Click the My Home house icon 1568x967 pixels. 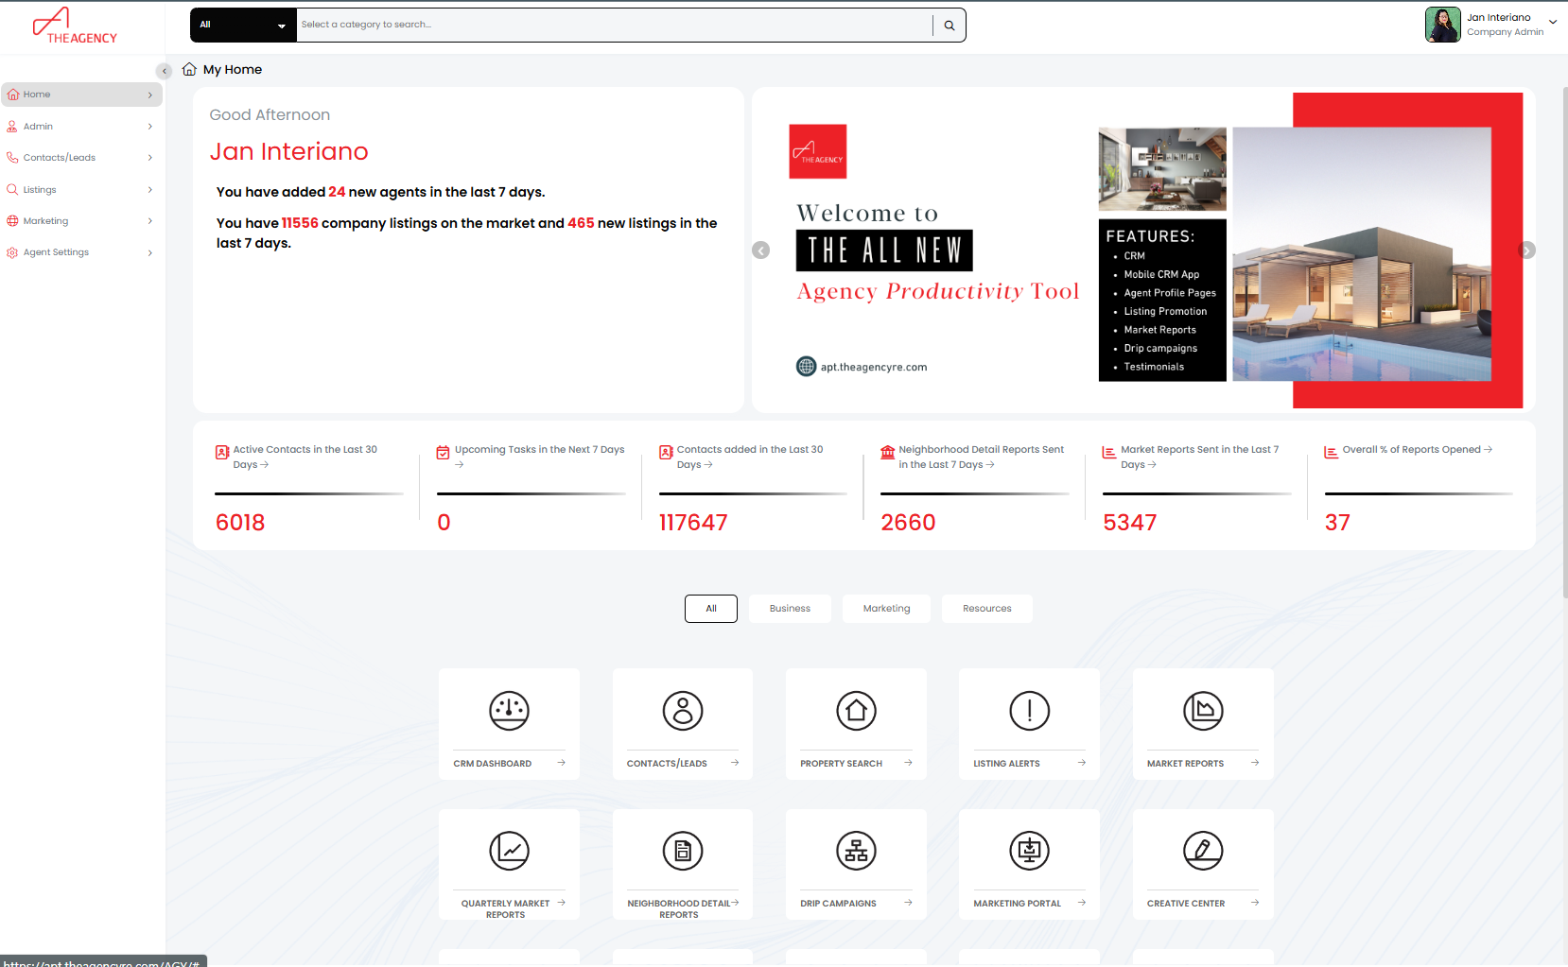pyautogui.click(x=189, y=69)
